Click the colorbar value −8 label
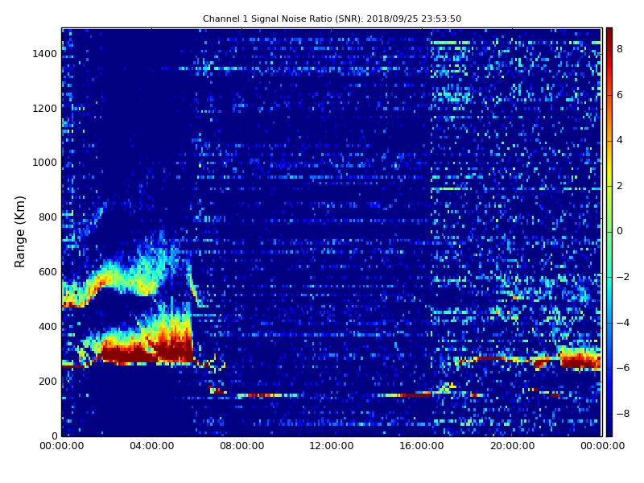Screen dimensions: 644x483 (623, 414)
